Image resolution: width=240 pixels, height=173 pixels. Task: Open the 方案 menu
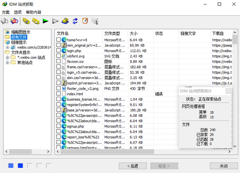pyautogui.click(x=6, y=12)
